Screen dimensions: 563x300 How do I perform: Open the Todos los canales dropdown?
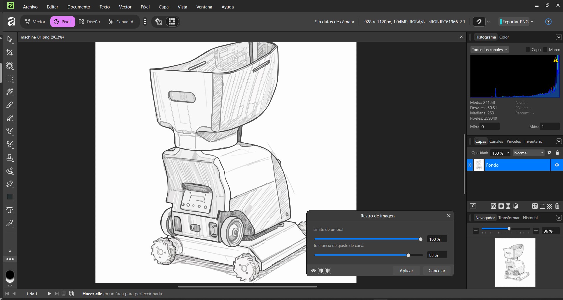pos(489,50)
